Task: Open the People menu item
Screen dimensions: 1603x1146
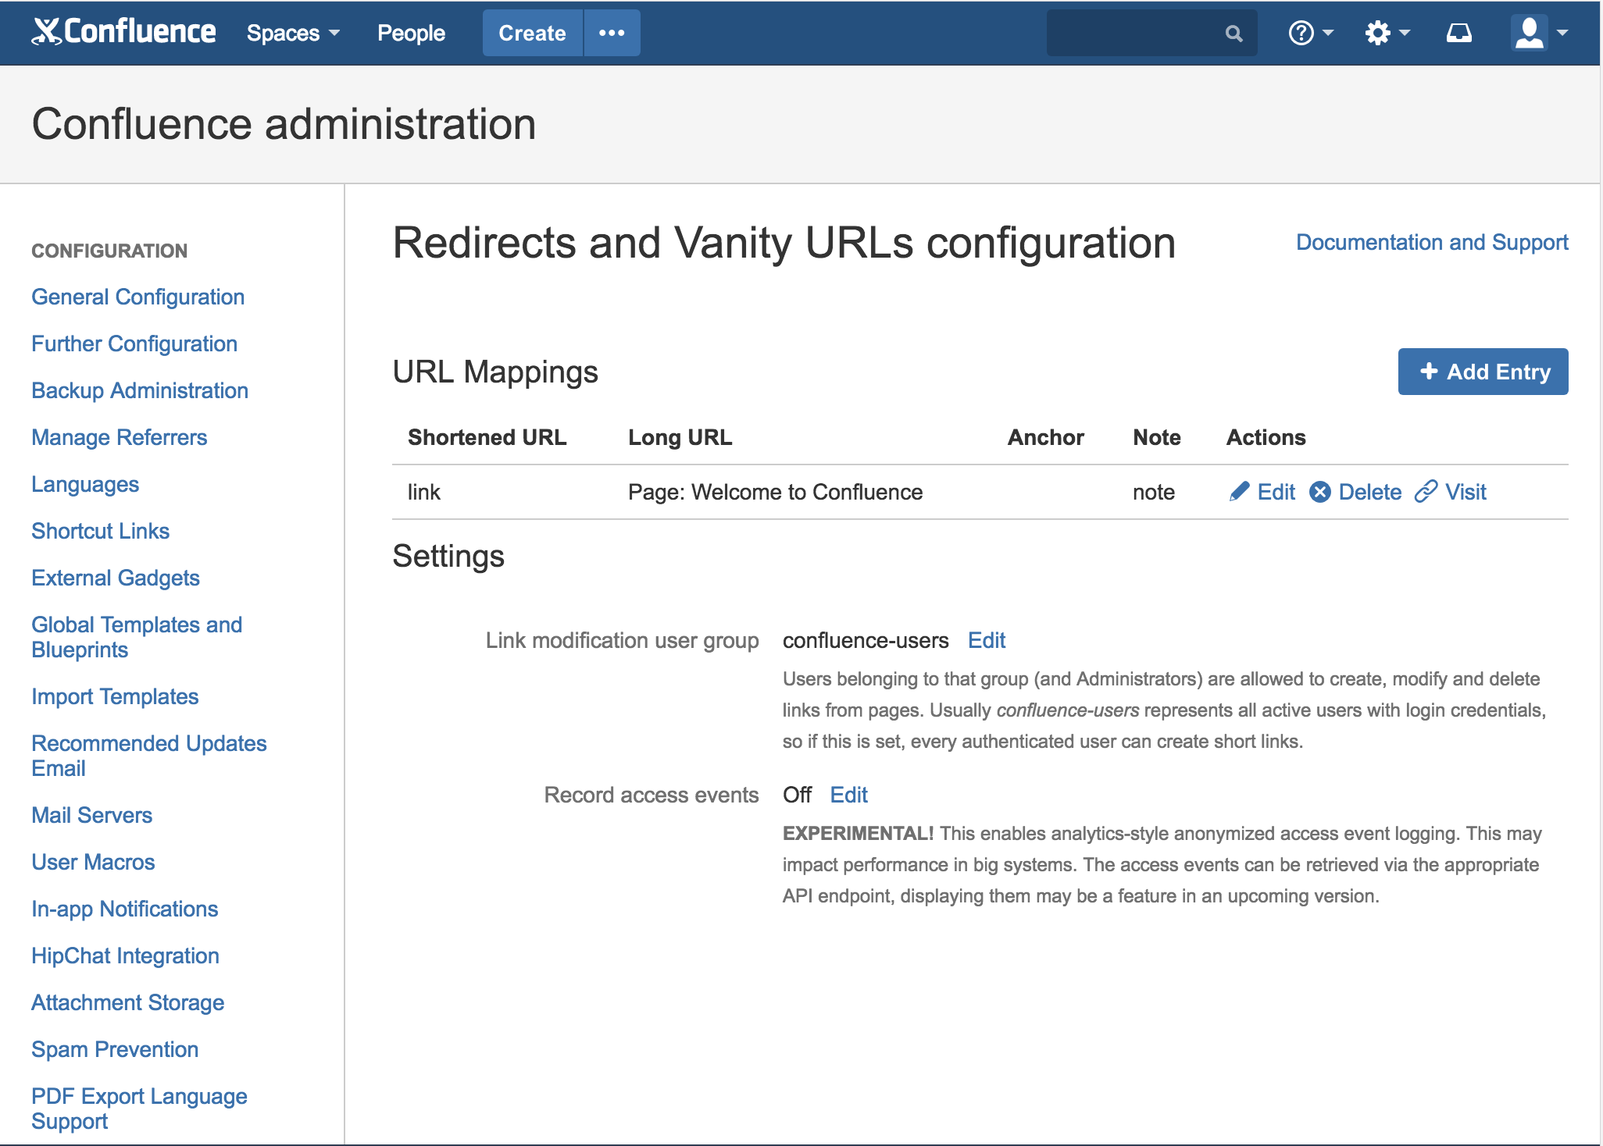Action: point(411,33)
